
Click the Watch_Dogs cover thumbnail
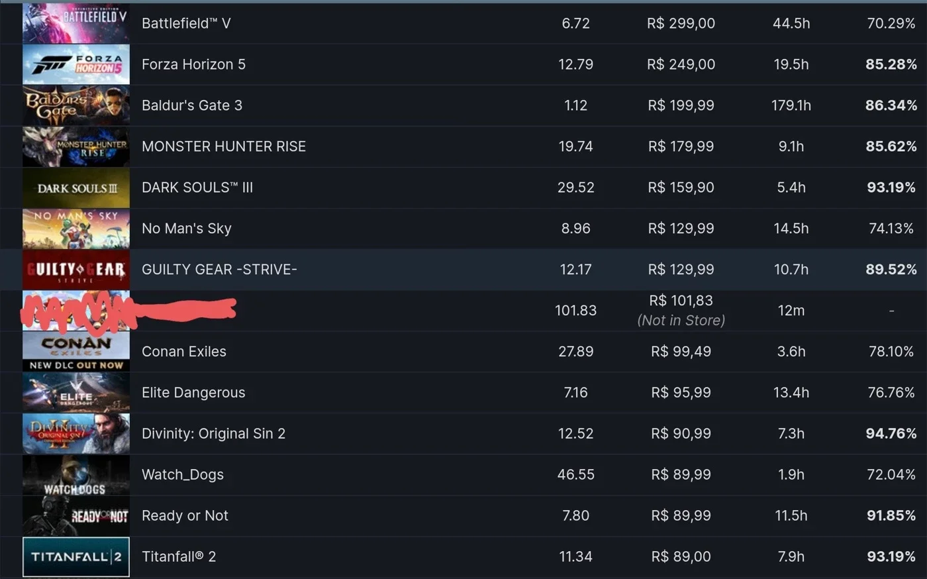(76, 475)
